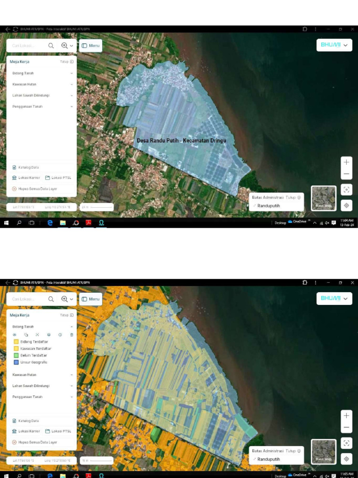The image size is (358, 478).
Task: Open the layer stack icon under Bidang Tanah
Action: (48, 335)
